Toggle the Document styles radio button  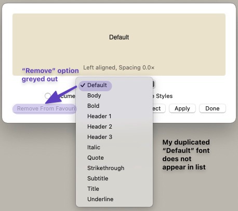pyautogui.click(x=48, y=96)
